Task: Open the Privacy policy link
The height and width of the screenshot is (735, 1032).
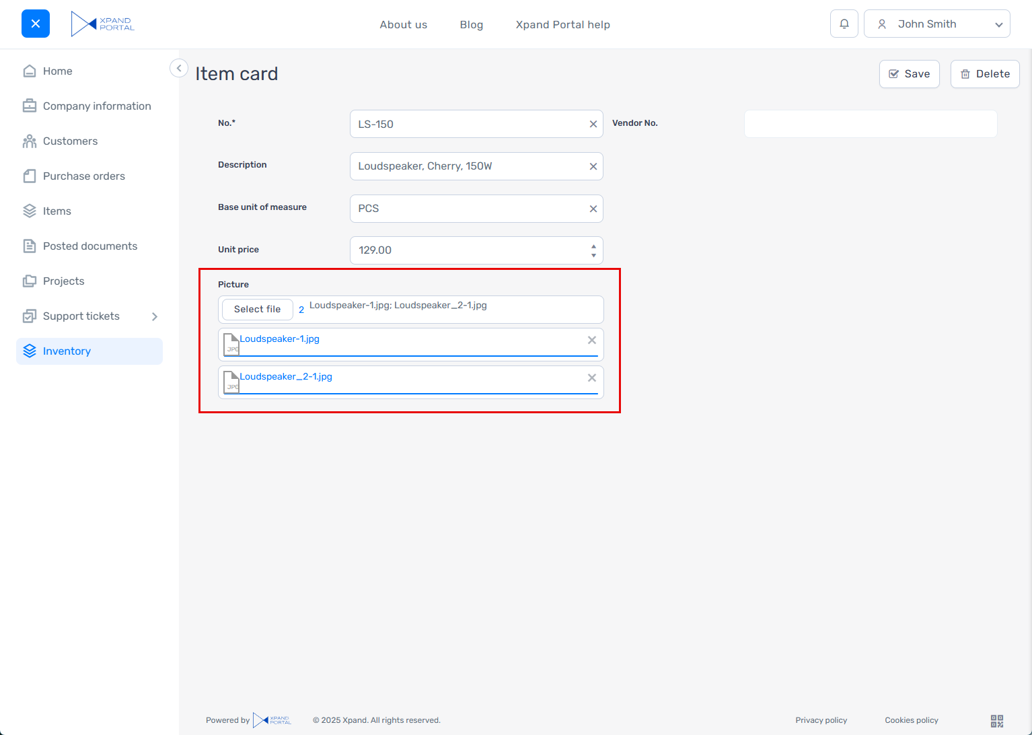Action: pyautogui.click(x=821, y=720)
